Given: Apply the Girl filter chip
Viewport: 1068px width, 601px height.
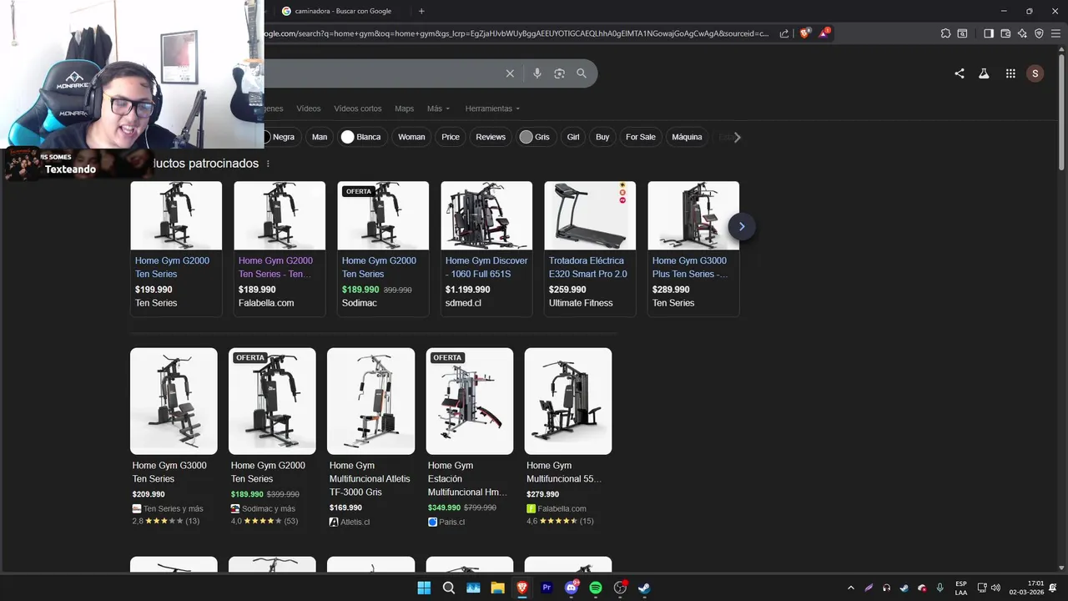Looking at the screenshot, I should pos(573,137).
